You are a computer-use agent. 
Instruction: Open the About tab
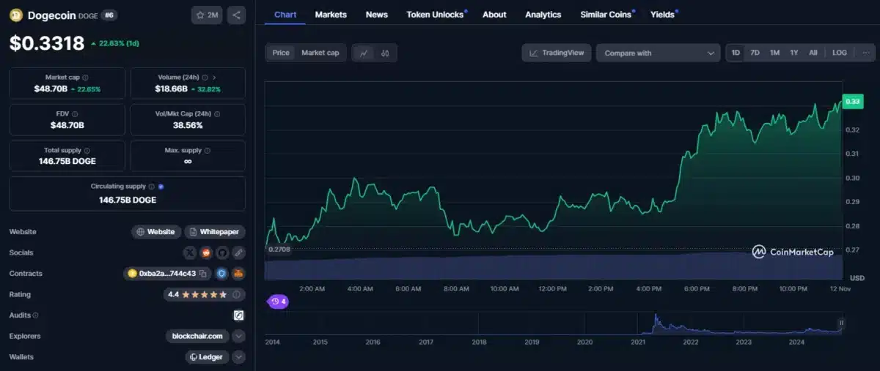494,15
